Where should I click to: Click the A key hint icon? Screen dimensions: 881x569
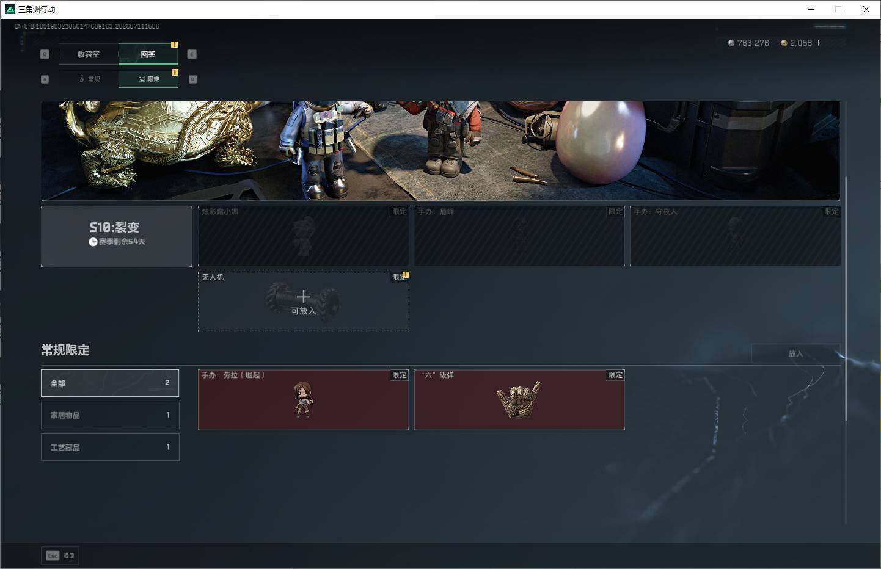pos(45,79)
